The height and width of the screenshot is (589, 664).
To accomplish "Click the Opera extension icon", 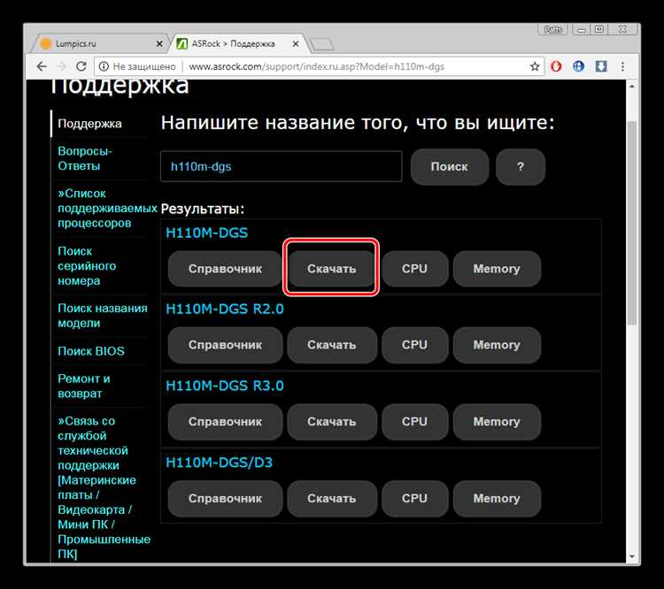I will point(557,66).
